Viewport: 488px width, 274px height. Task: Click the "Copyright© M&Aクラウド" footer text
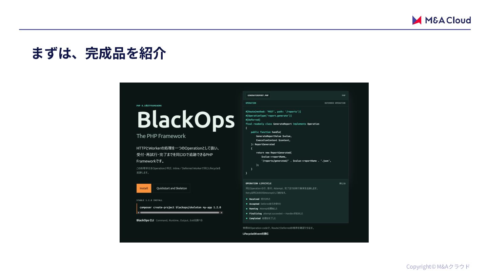click(x=438, y=267)
